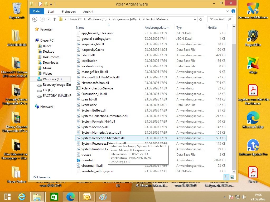
Task: Click the Windows Start button
Action: coord(7,197)
